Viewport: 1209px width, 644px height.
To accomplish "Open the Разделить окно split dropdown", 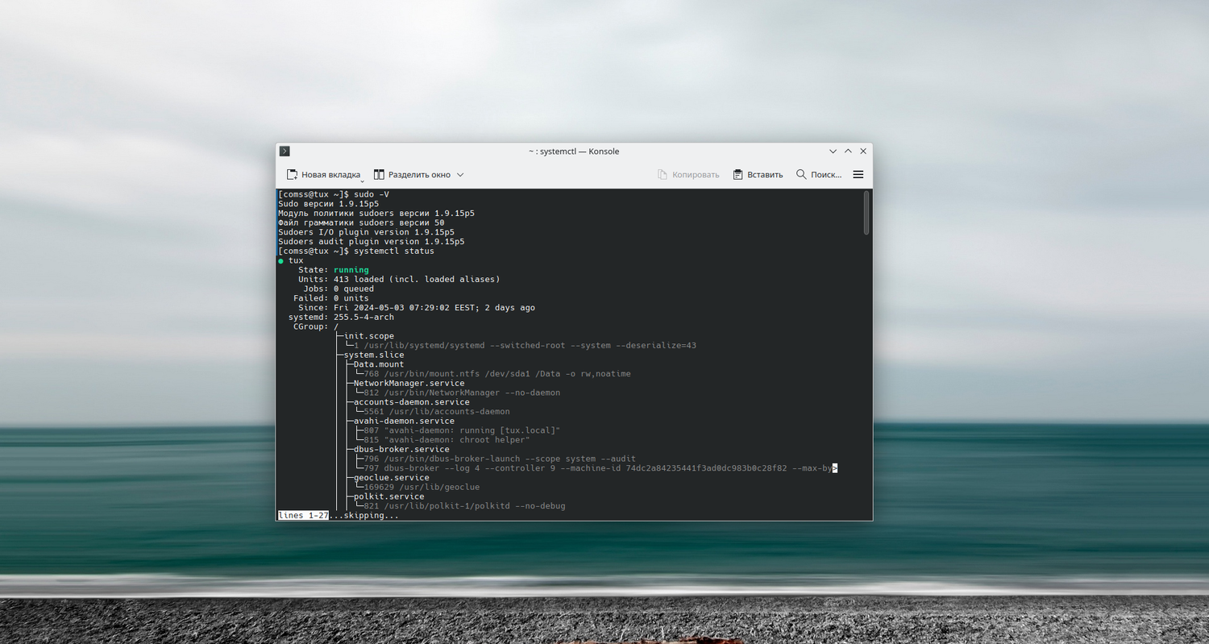I will (x=419, y=175).
